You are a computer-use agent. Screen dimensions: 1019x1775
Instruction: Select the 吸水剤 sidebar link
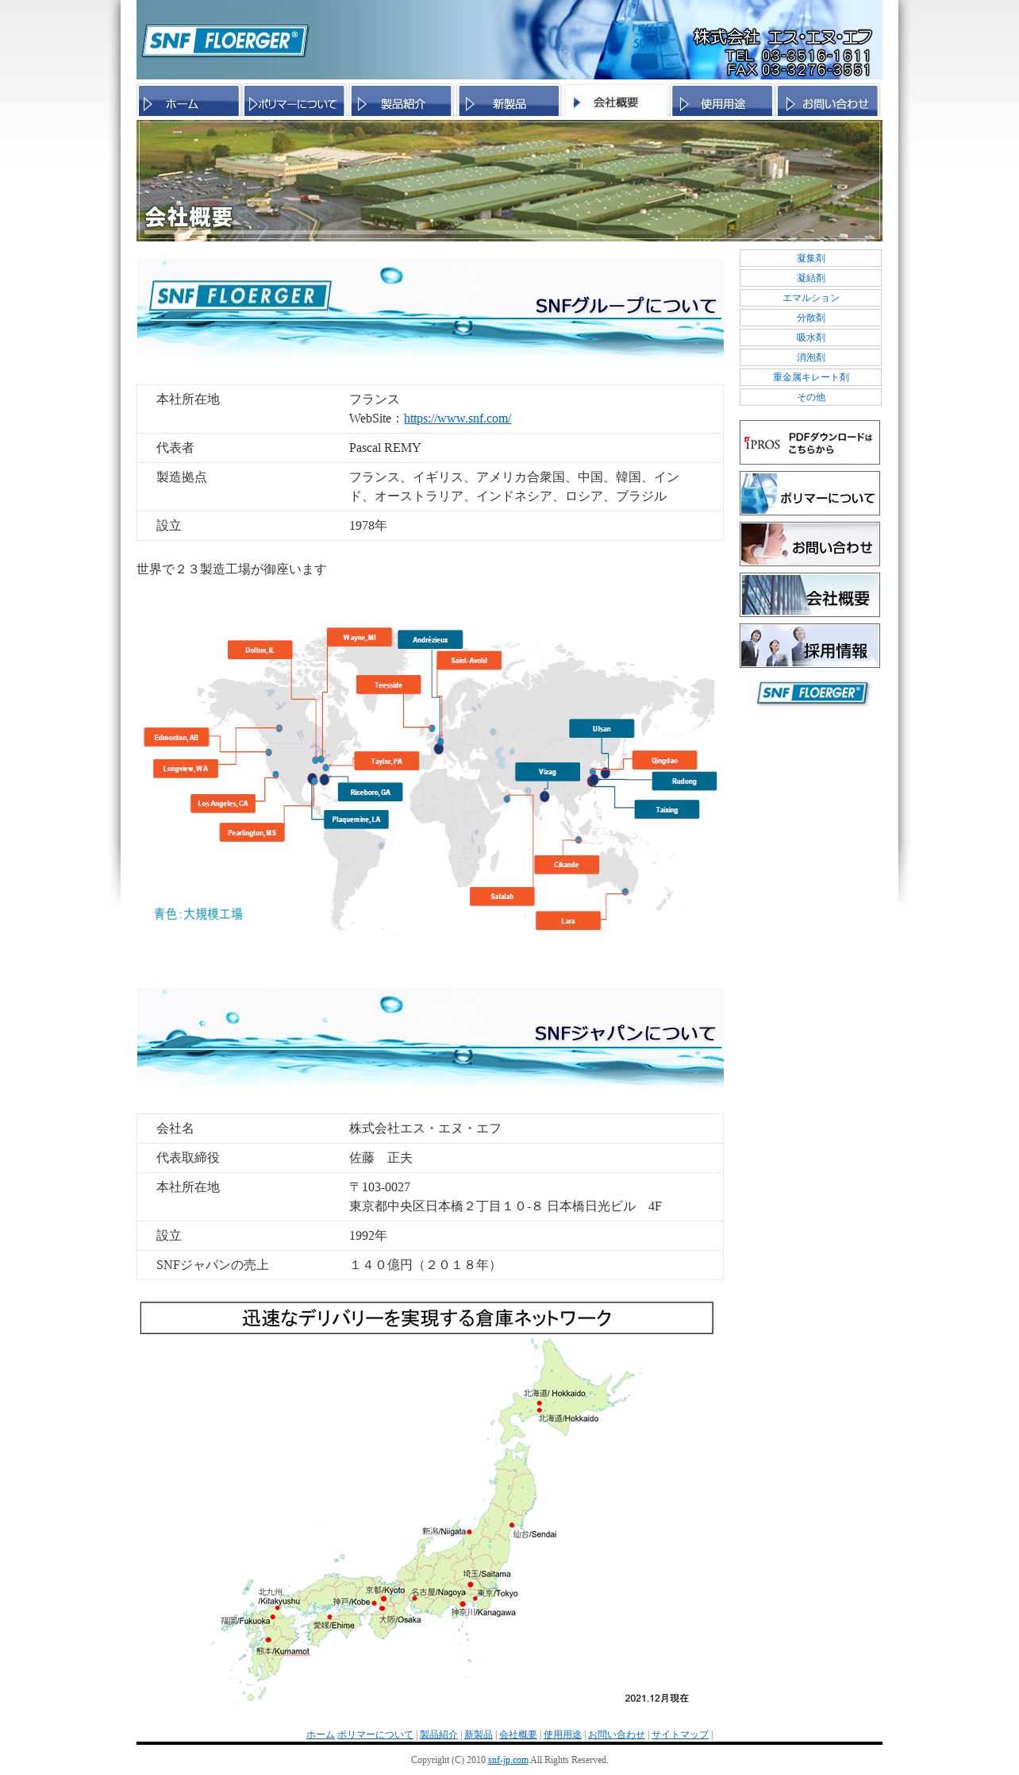pyautogui.click(x=810, y=338)
